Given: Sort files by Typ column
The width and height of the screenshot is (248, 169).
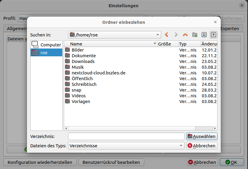Looking at the screenshot, I should (x=189, y=44).
